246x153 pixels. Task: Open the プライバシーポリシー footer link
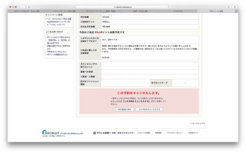[x=175, y=133]
